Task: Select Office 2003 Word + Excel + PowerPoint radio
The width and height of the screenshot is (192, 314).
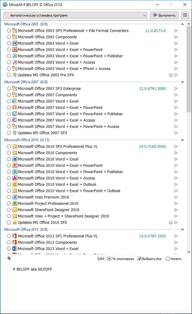Action: pos(9,50)
